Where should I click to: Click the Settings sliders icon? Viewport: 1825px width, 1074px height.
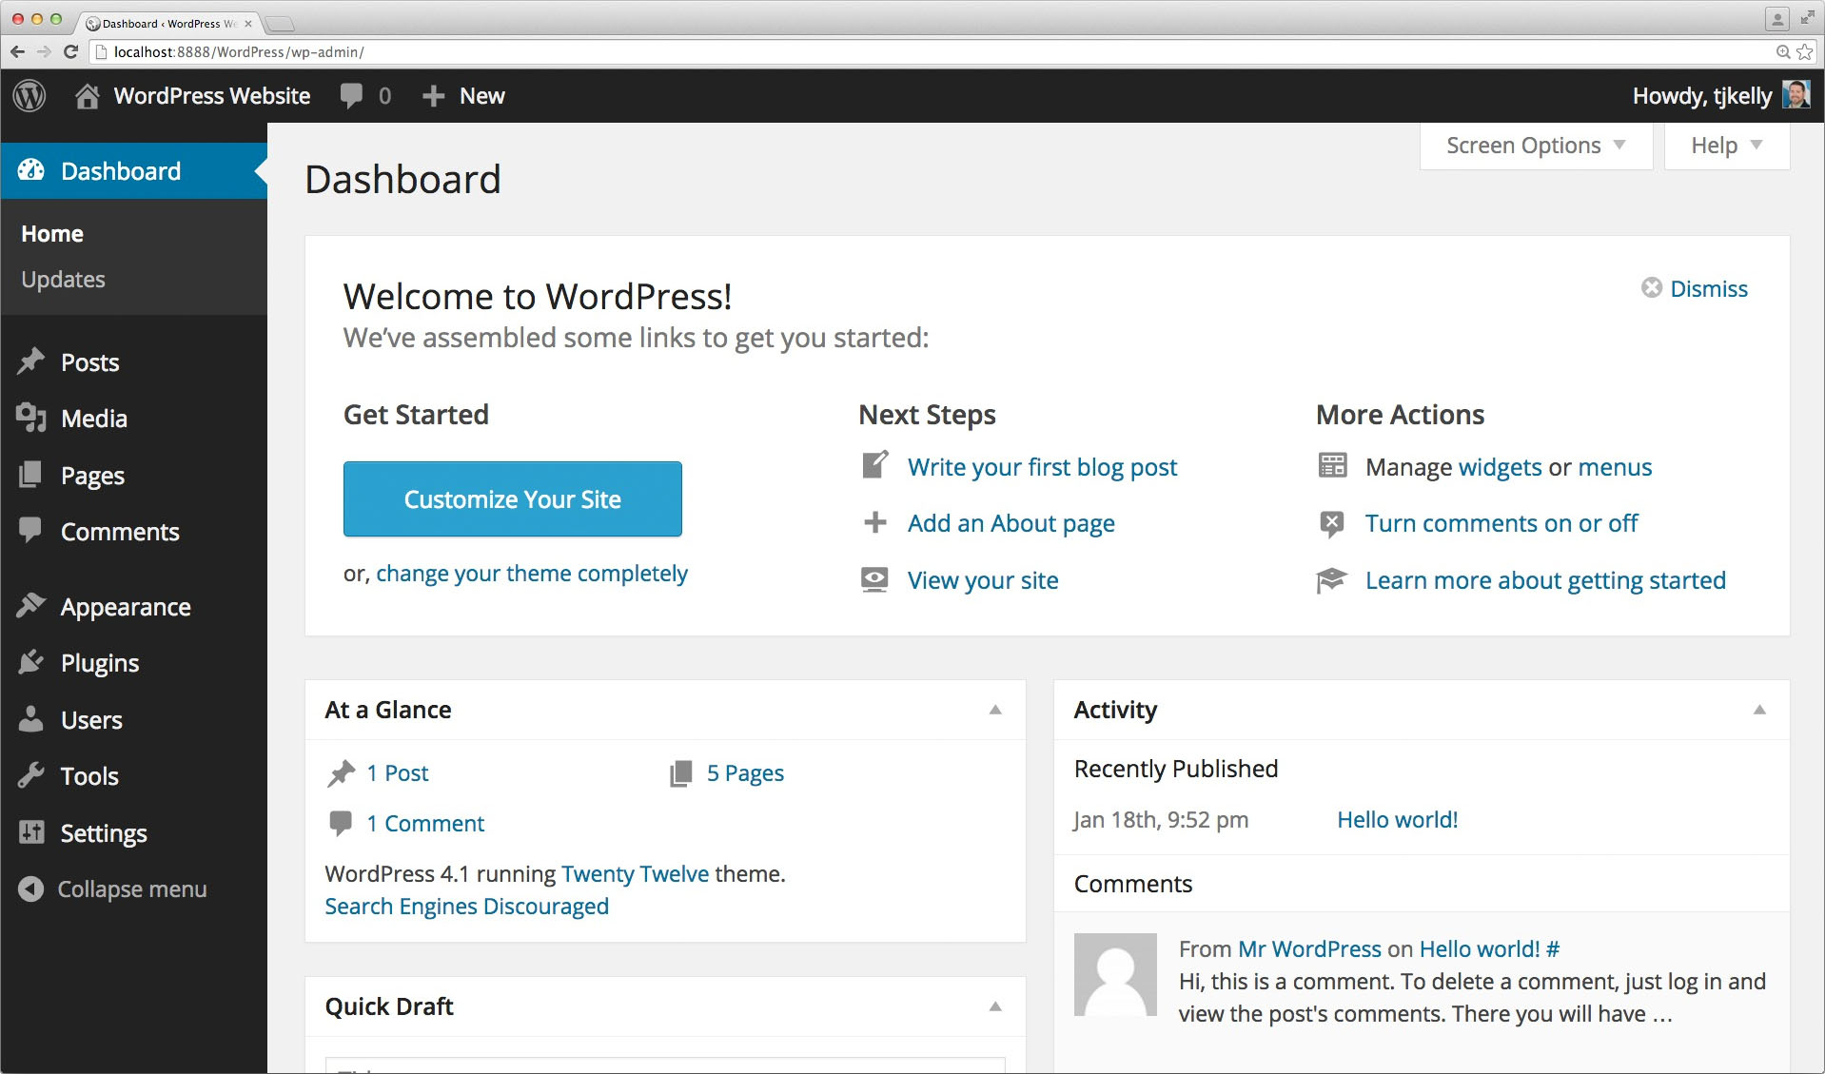[x=31, y=832]
